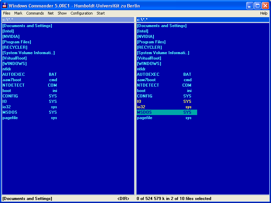Screen dimensions: 271x203
Task: Open the Commands menu
Action: click(x=35, y=13)
